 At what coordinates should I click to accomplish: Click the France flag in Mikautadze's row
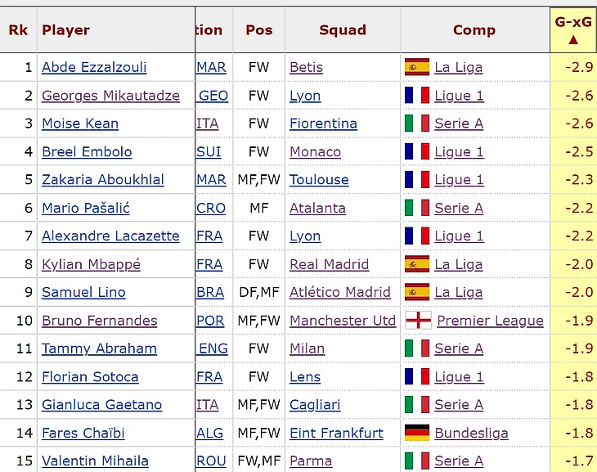coord(417,95)
